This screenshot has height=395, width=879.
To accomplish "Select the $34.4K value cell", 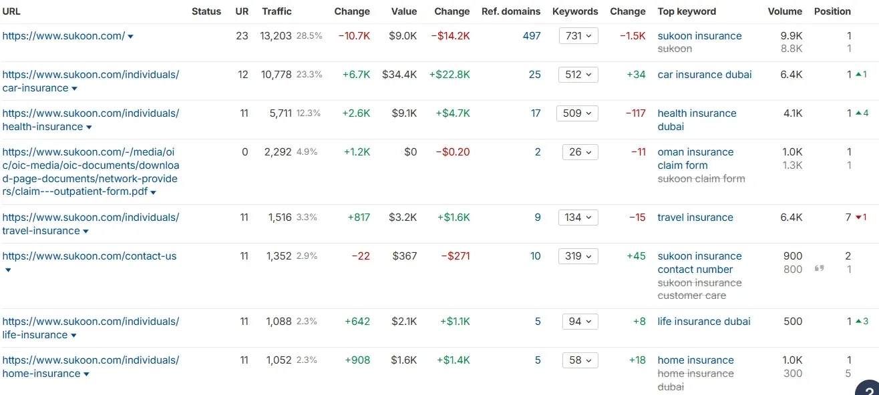I will coord(399,75).
